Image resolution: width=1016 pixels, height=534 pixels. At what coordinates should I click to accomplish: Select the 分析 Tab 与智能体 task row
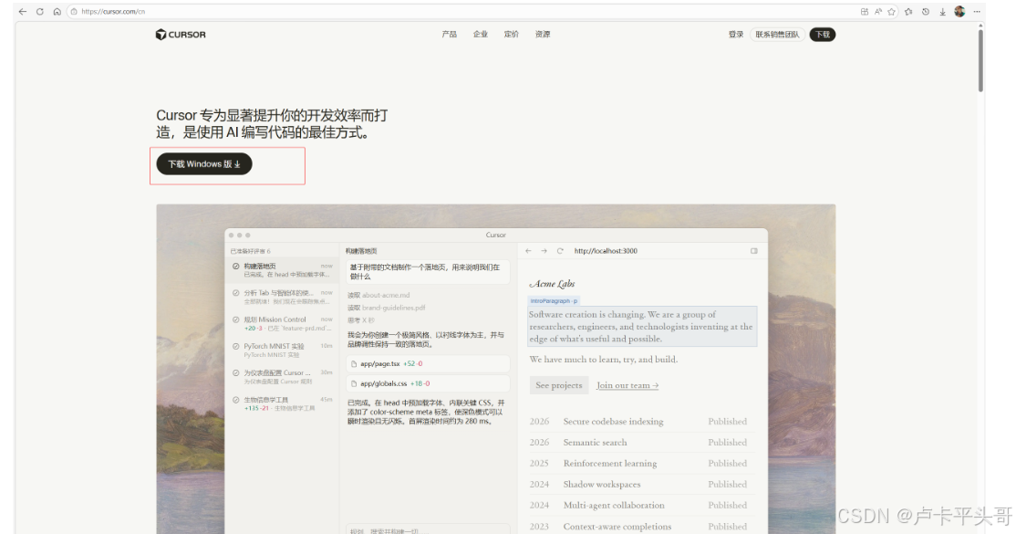coord(283,297)
